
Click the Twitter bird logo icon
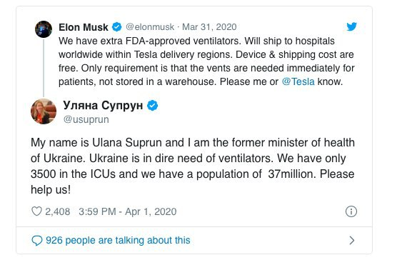tap(351, 26)
